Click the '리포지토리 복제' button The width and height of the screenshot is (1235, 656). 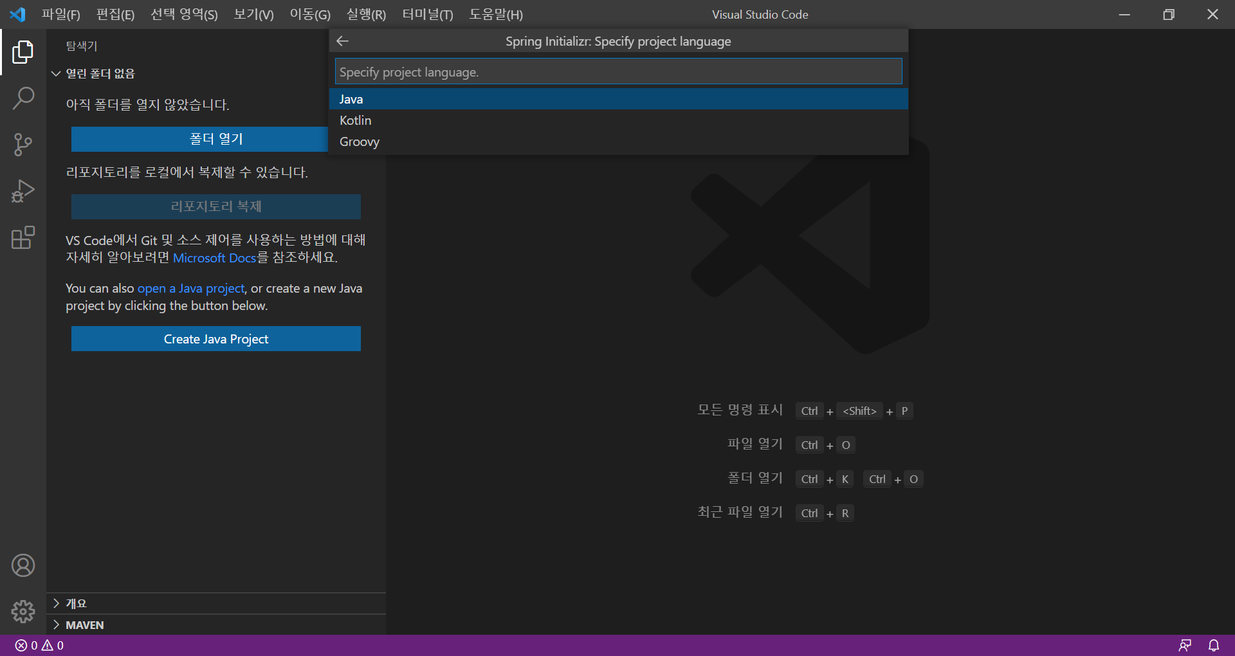coord(216,206)
